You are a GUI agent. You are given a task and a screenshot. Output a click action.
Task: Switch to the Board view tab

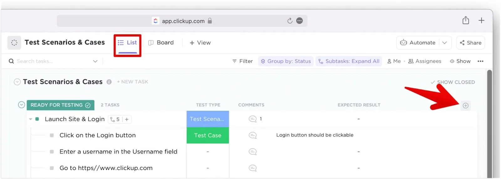(161, 43)
